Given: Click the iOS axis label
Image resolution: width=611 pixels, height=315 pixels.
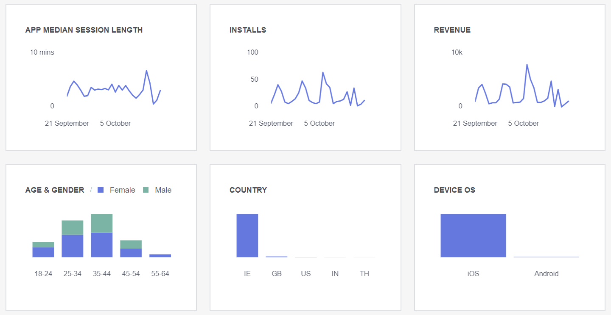Looking at the screenshot, I should [474, 274].
